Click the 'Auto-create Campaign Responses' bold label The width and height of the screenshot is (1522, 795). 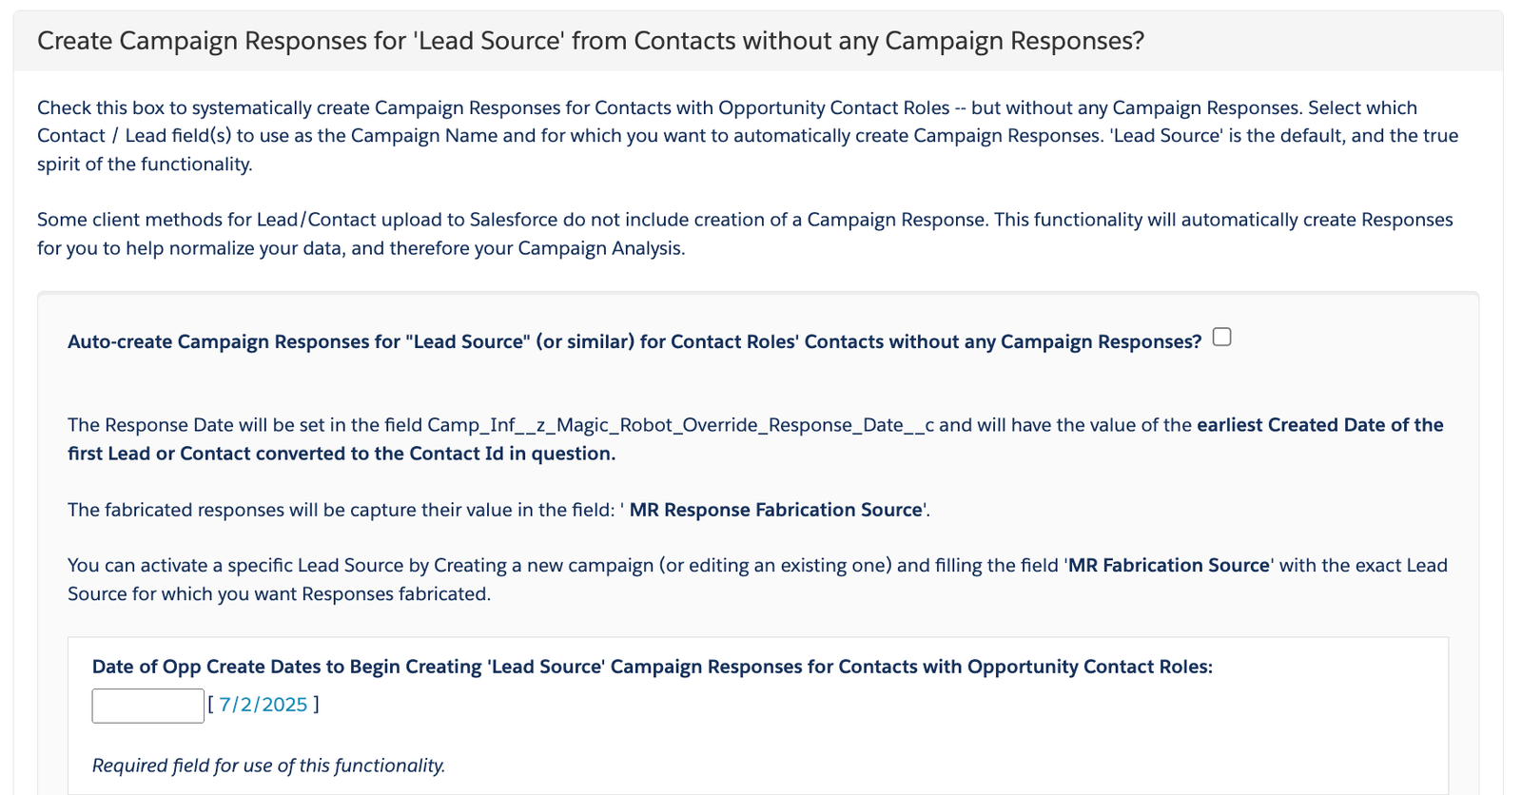[x=634, y=341]
